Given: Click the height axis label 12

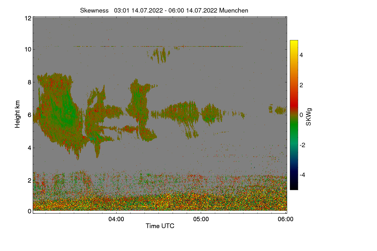Looking at the screenshot, I should tap(28, 18).
